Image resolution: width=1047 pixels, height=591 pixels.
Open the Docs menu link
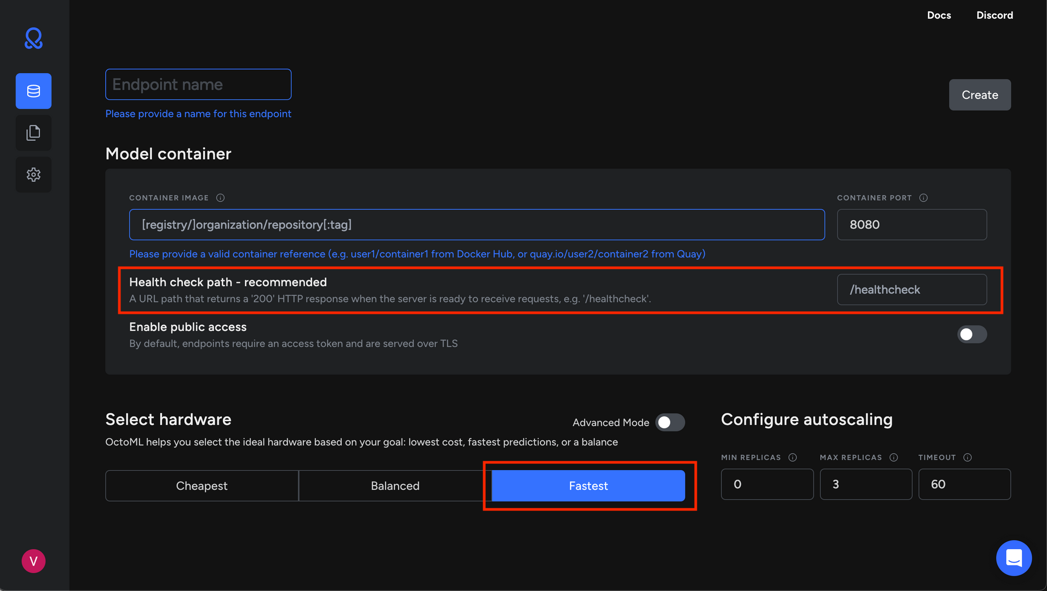(939, 15)
